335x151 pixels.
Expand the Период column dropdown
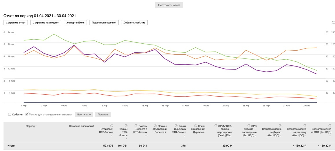31,126
